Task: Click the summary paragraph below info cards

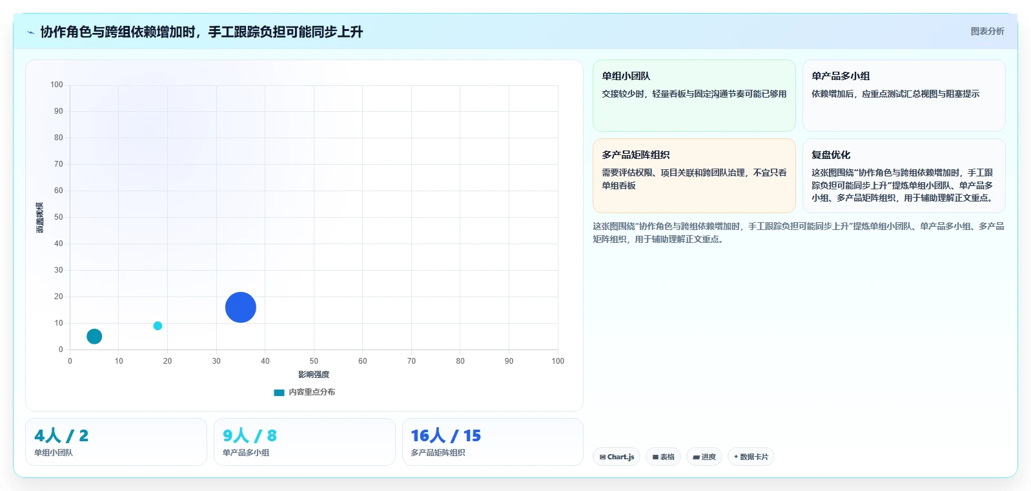Action: (x=799, y=233)
